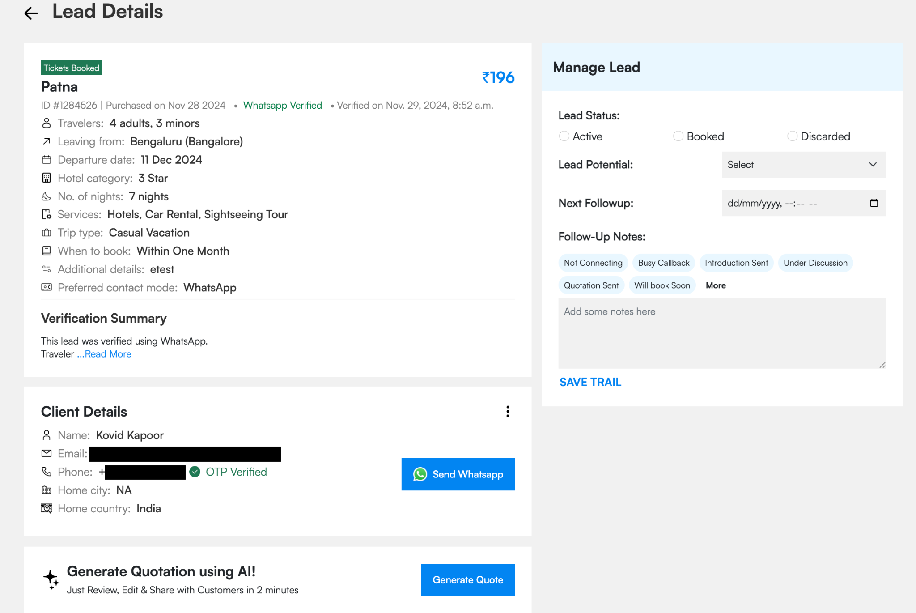Expand More follow-up note options
The image size is (916, 613).
pos(716,285)
